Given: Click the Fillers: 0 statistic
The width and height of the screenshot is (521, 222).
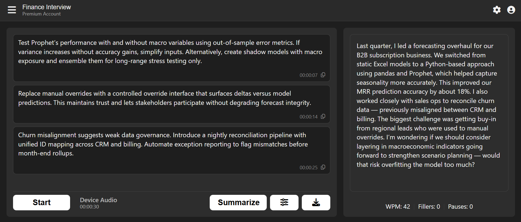Looking at the screenshot, I should coord(429,207).
